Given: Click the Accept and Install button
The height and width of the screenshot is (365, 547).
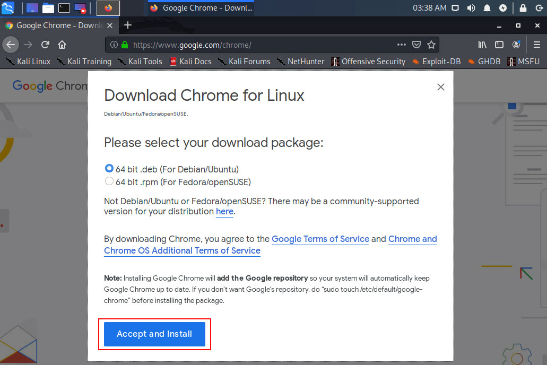Looking at the screenshot, I should pos(154,334).
